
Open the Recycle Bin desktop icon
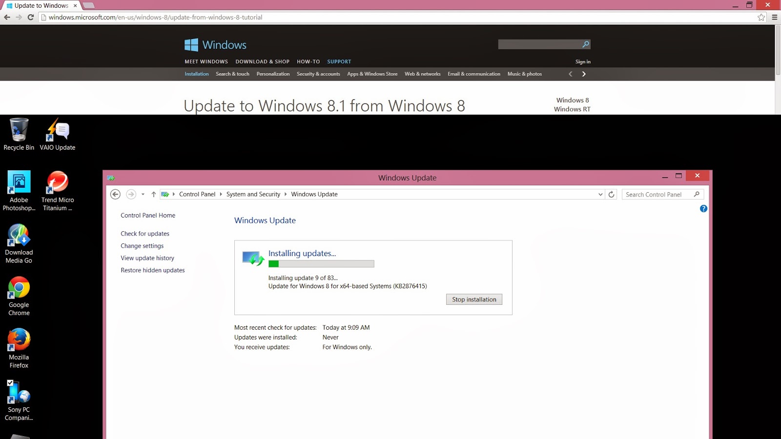19,134
